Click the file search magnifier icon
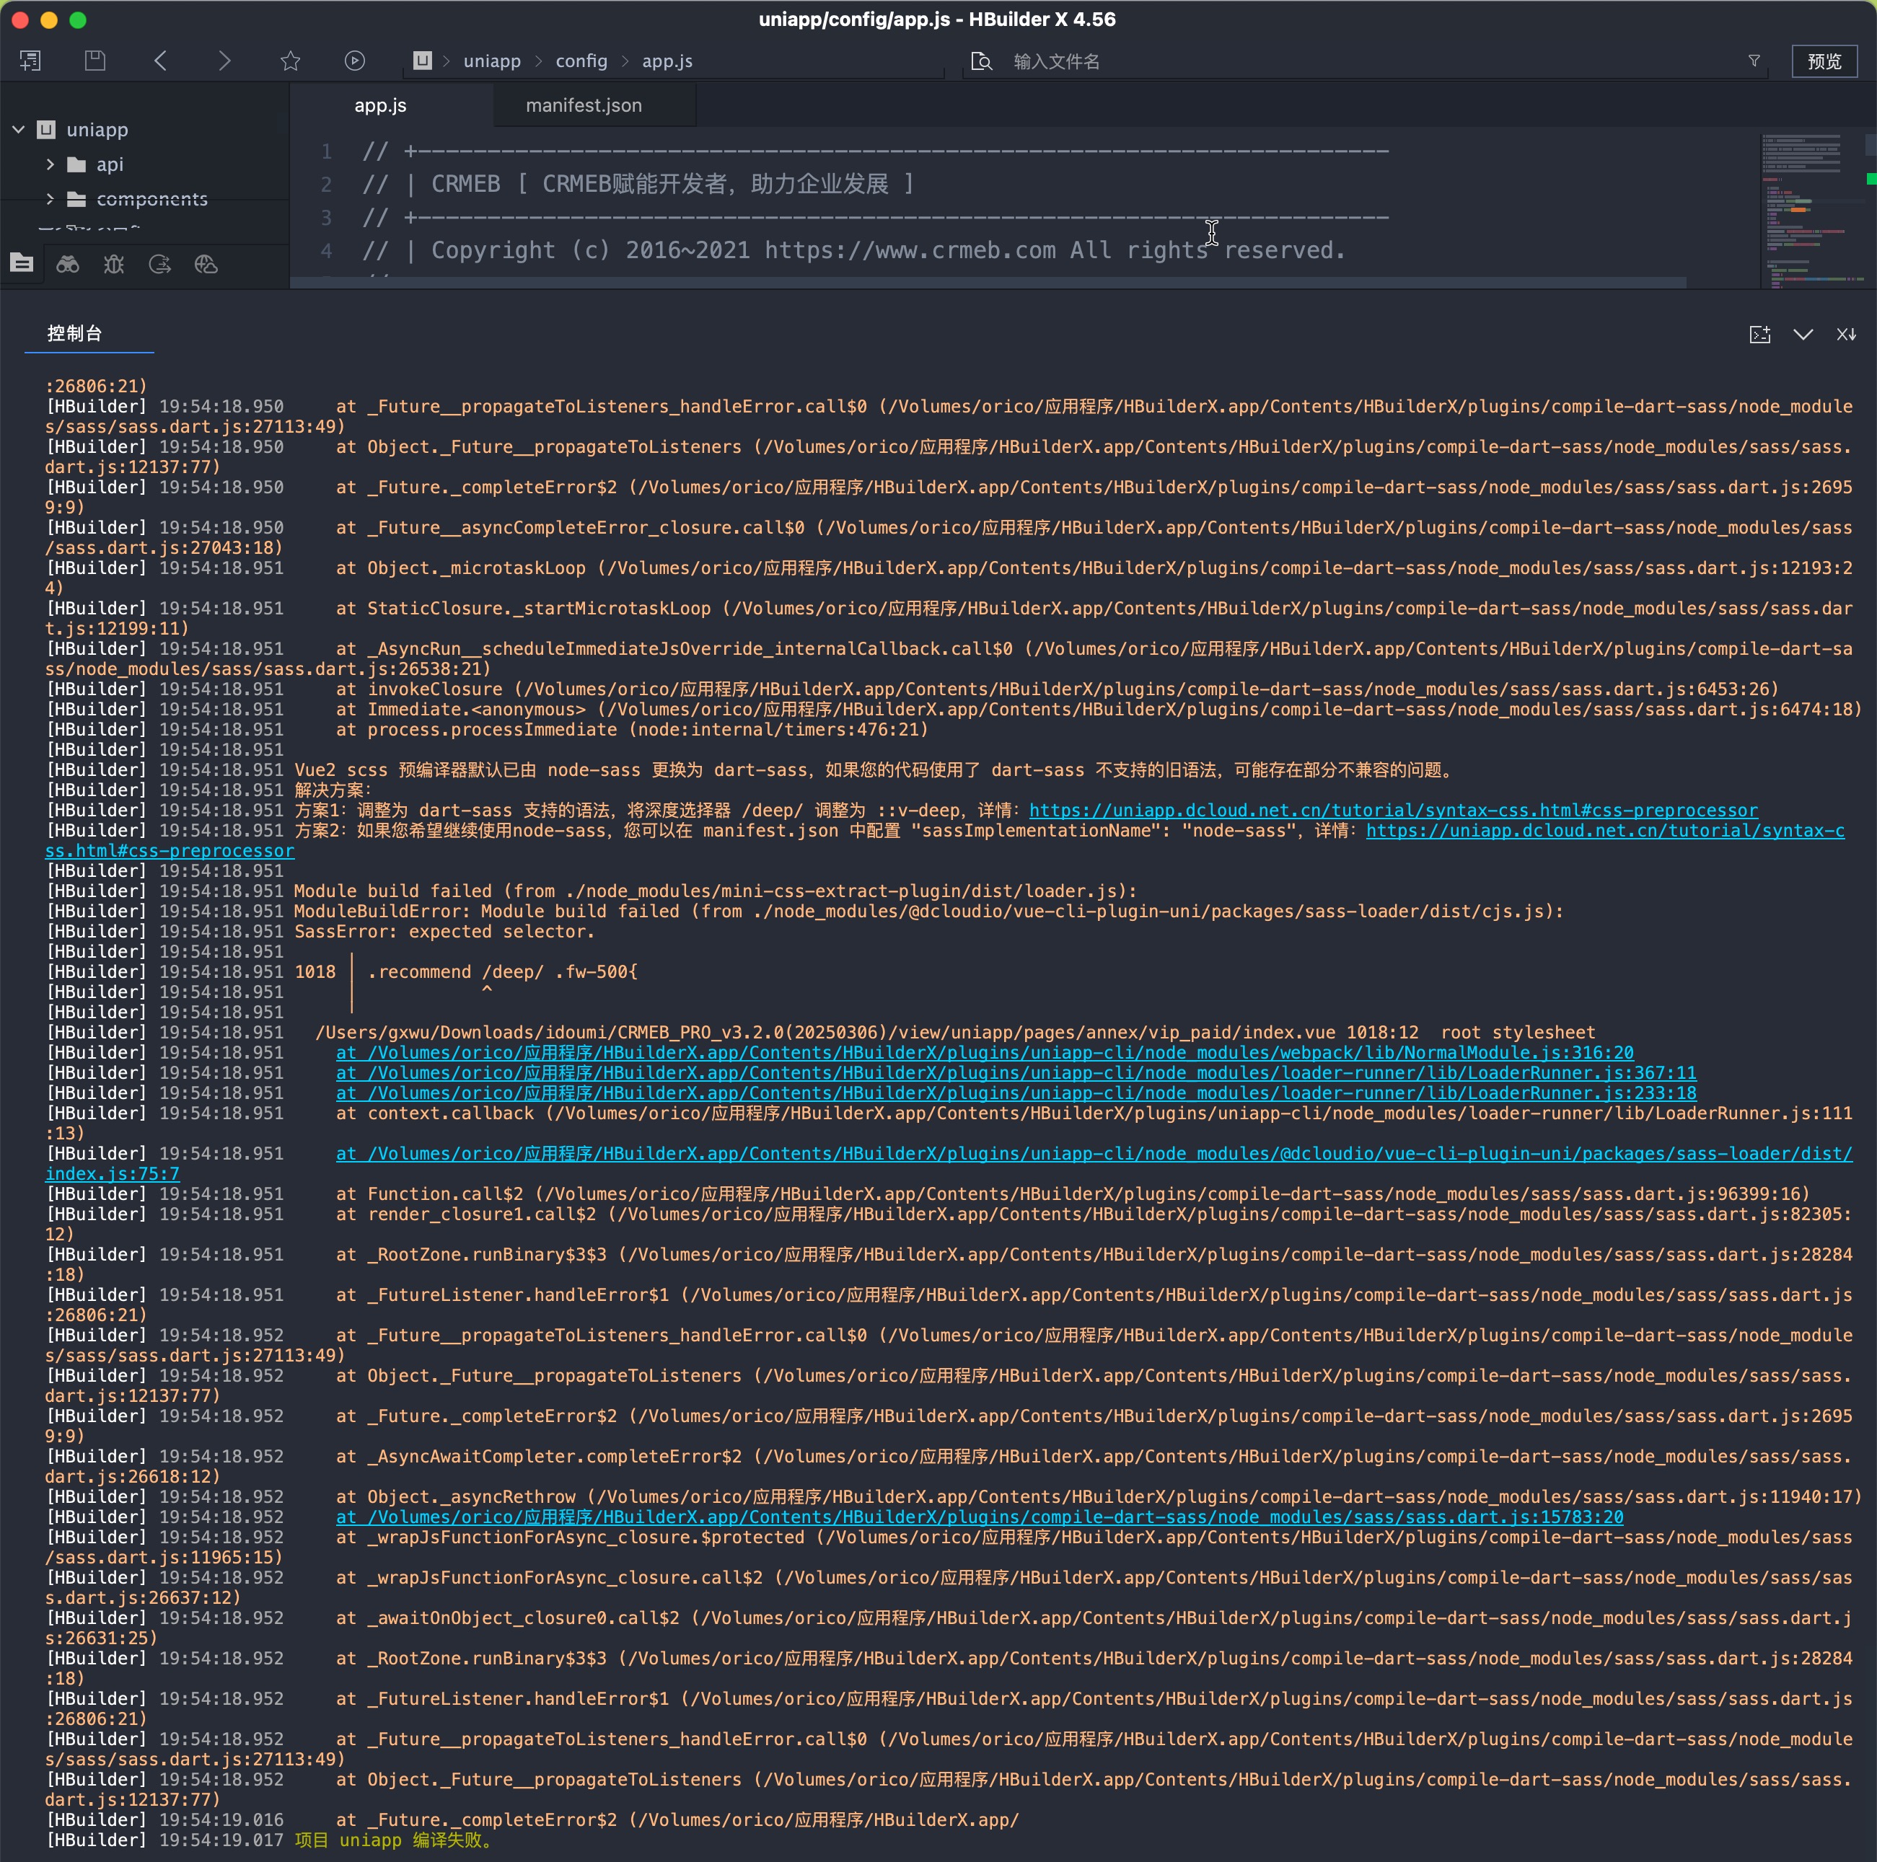Image resolution: width=1877 pixels, height=1862 pixels. tap(981, 61)
